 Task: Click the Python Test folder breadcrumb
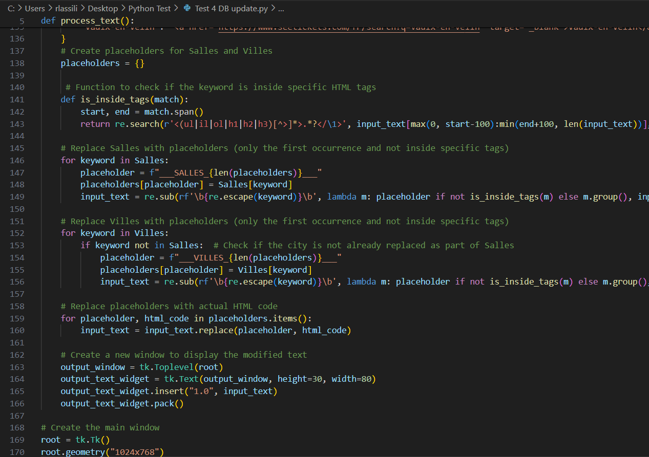pos(150,9)
